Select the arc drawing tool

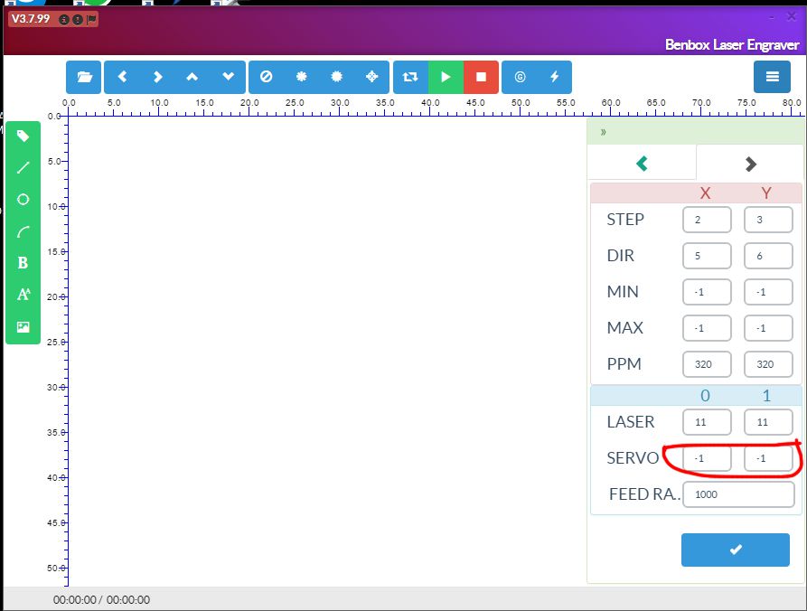tap(23, 231)
